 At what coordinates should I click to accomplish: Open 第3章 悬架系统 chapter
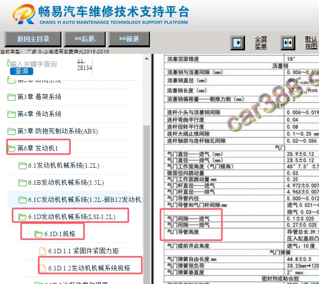[39, 97]
